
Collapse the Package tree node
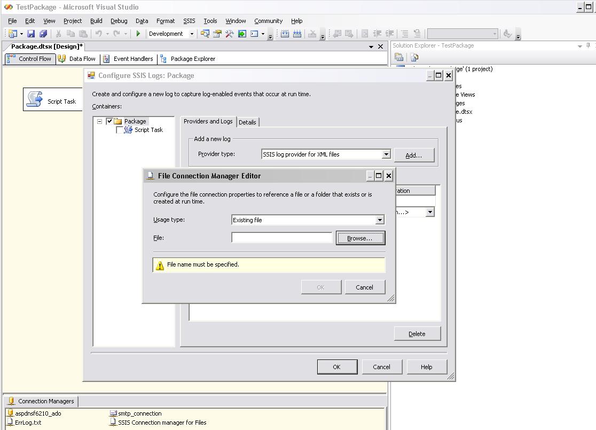99,121
